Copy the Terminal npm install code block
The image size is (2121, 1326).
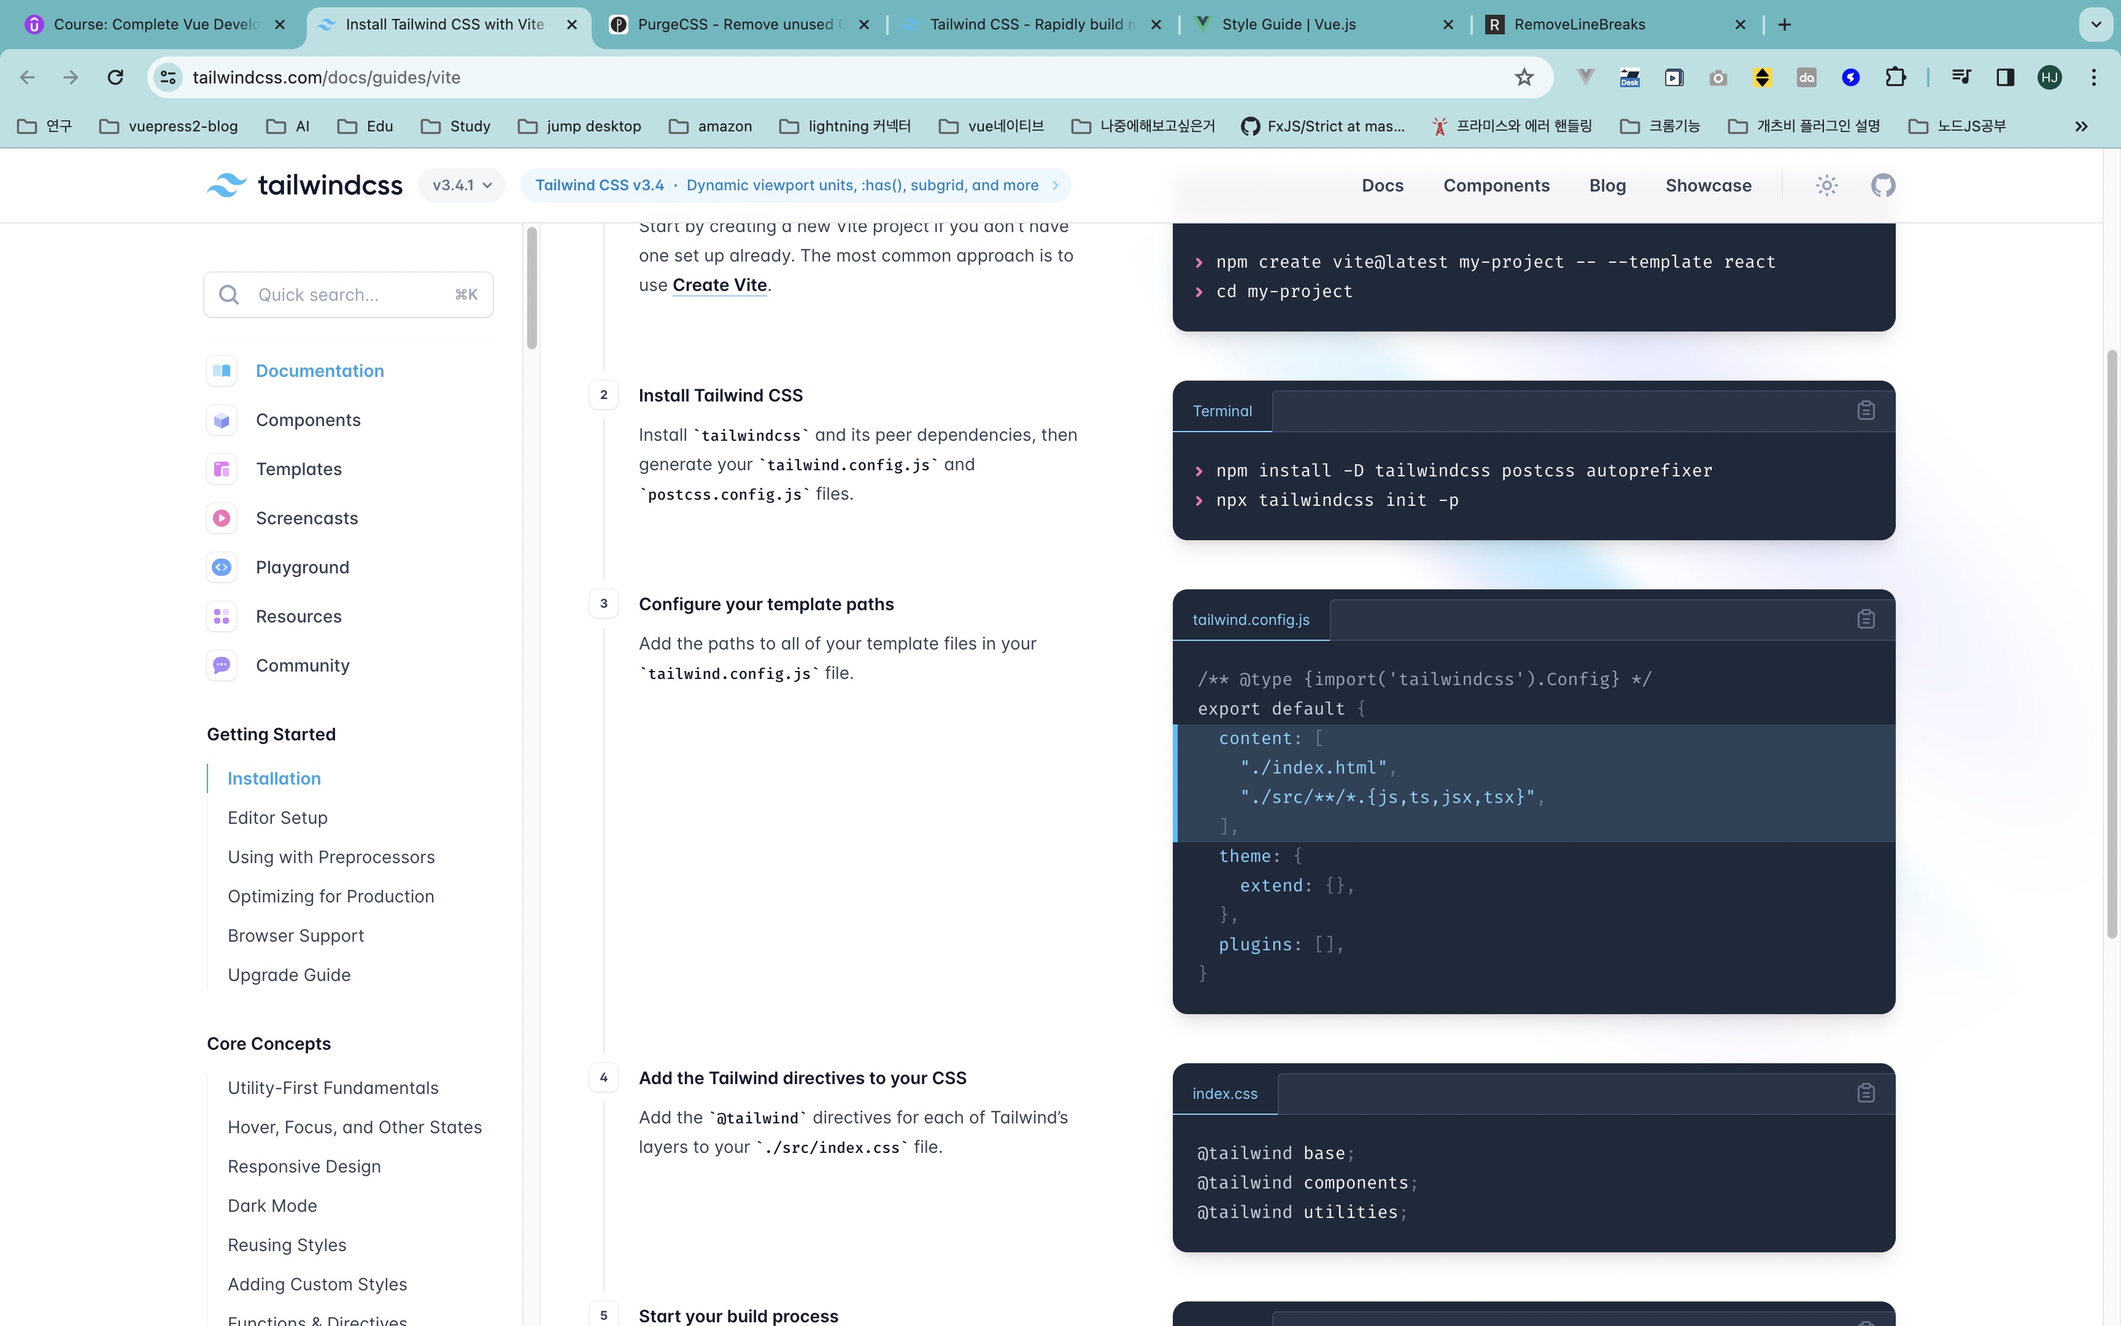[1866, 411]
